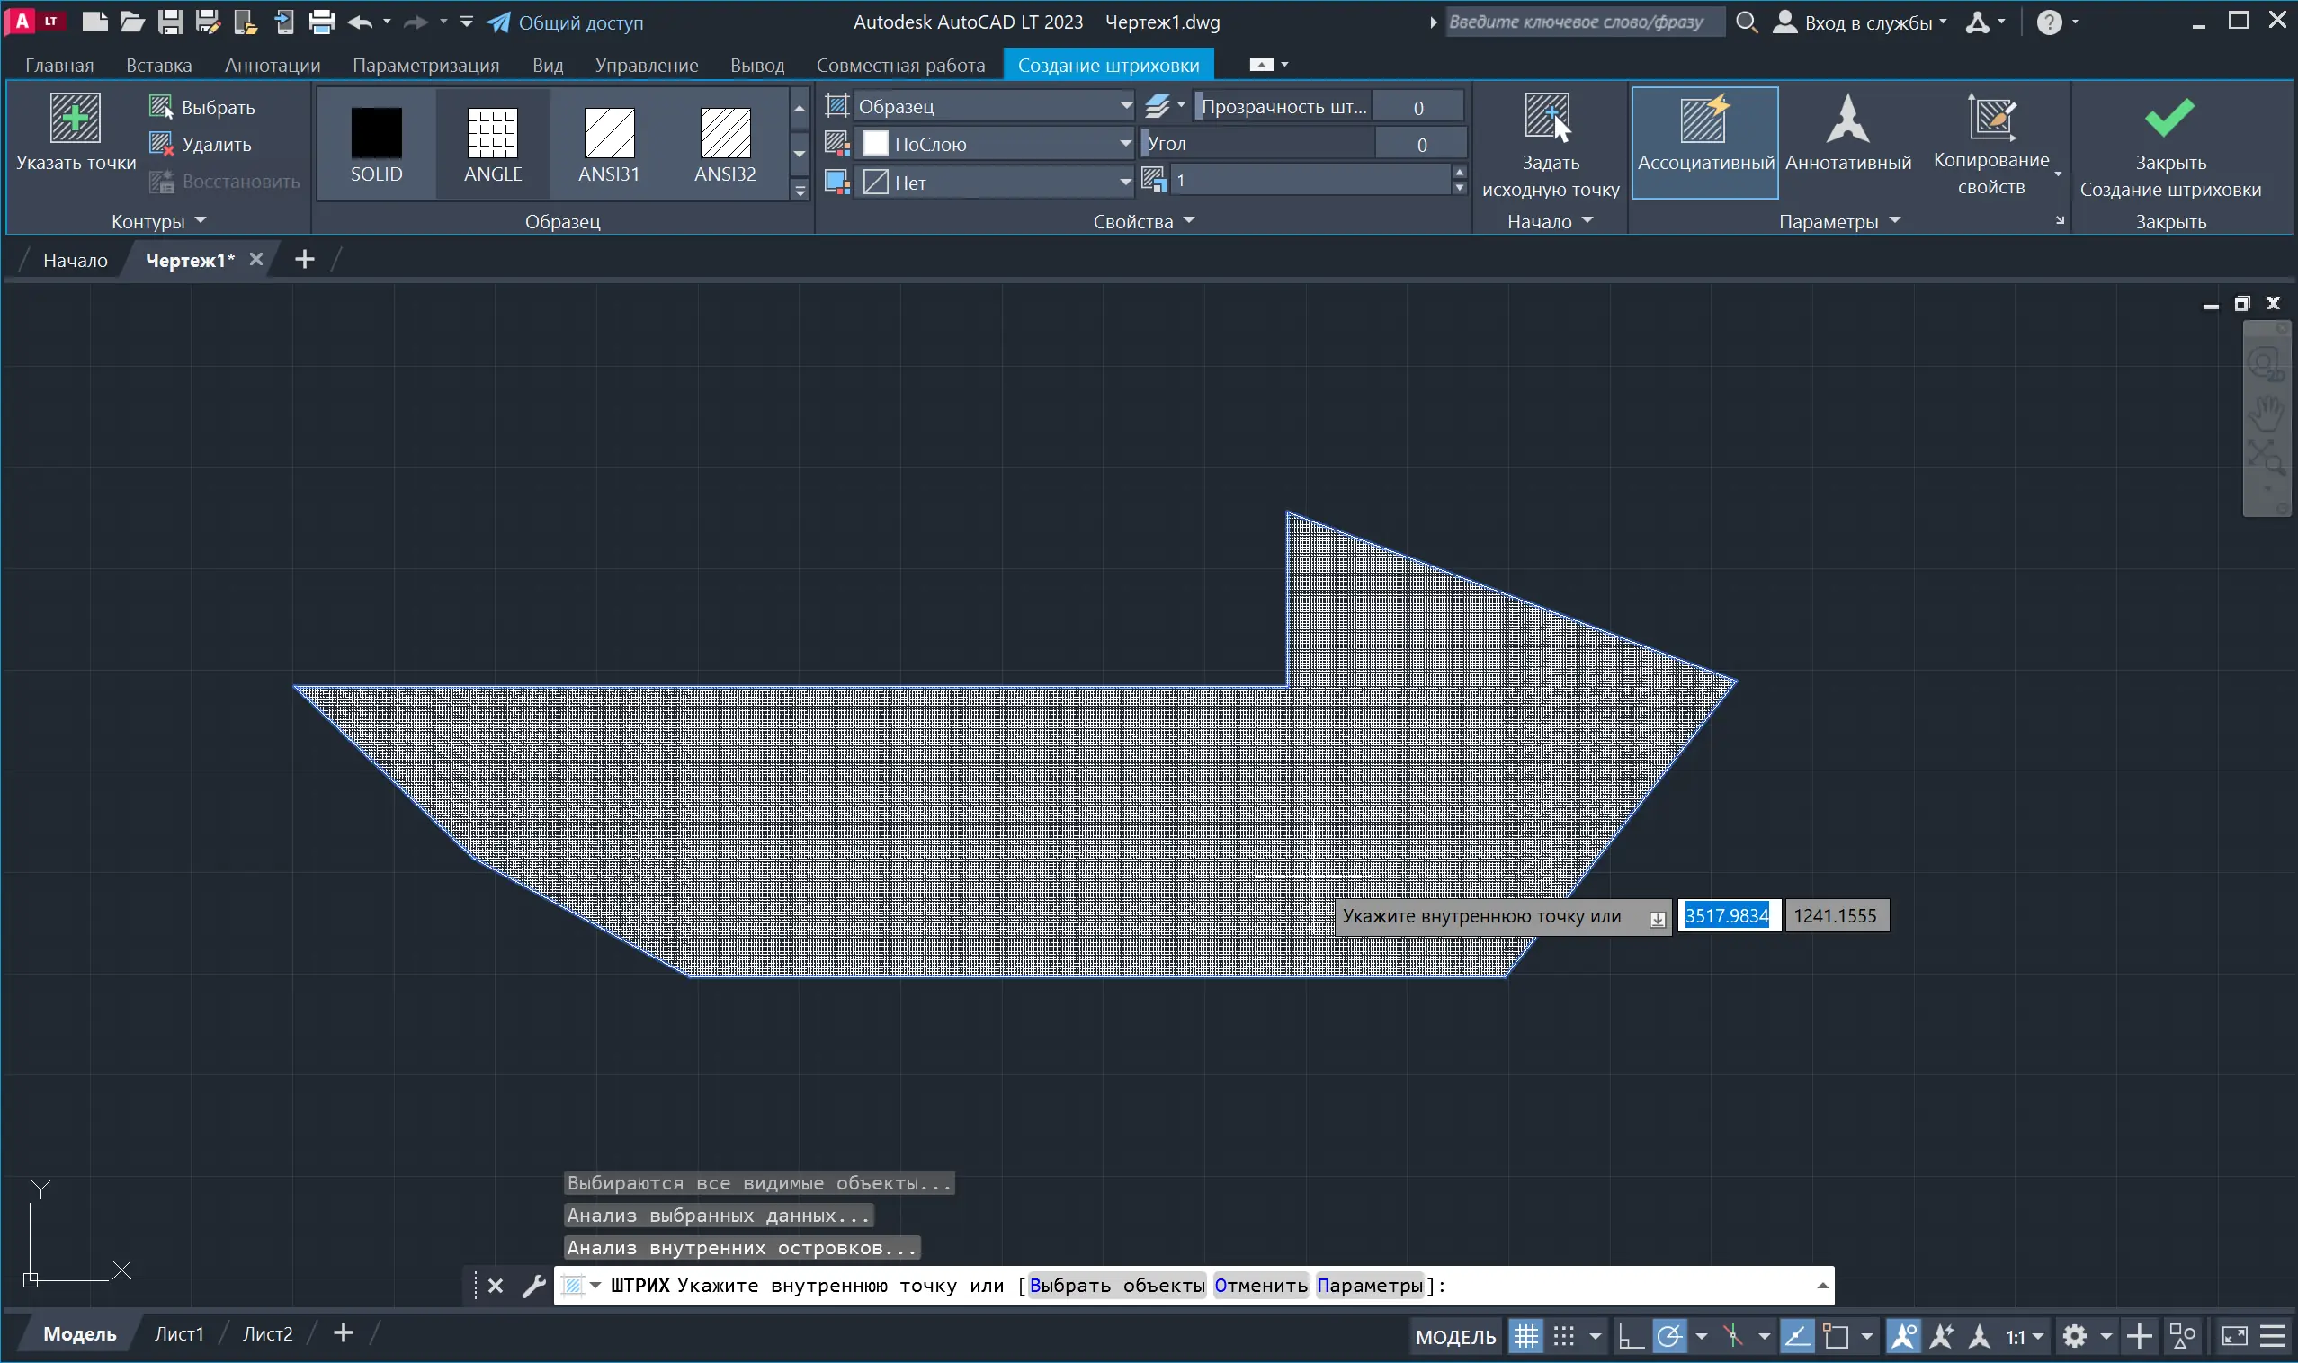This screenshot has height=1363, width=2298.
Task: Click the hatch angle (Угол) value field
Action: tap(1420, 144)
